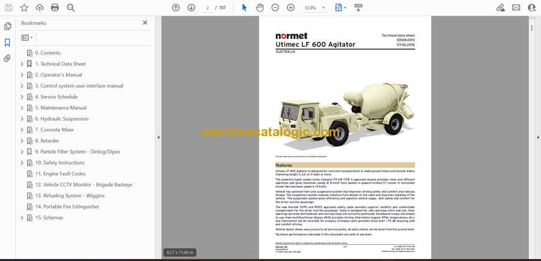Click the Utimec LF 600 Agitator title
Image resolution: width=541 pixels, height=261 pixels.
(316, 44)
